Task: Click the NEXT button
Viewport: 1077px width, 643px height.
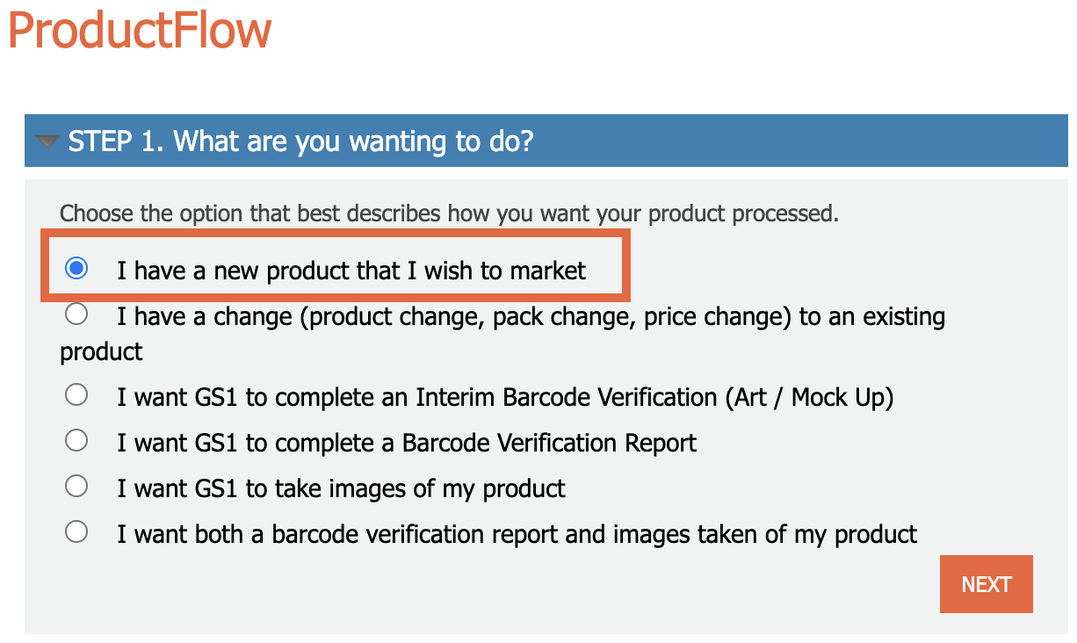Action: (987, 584)
